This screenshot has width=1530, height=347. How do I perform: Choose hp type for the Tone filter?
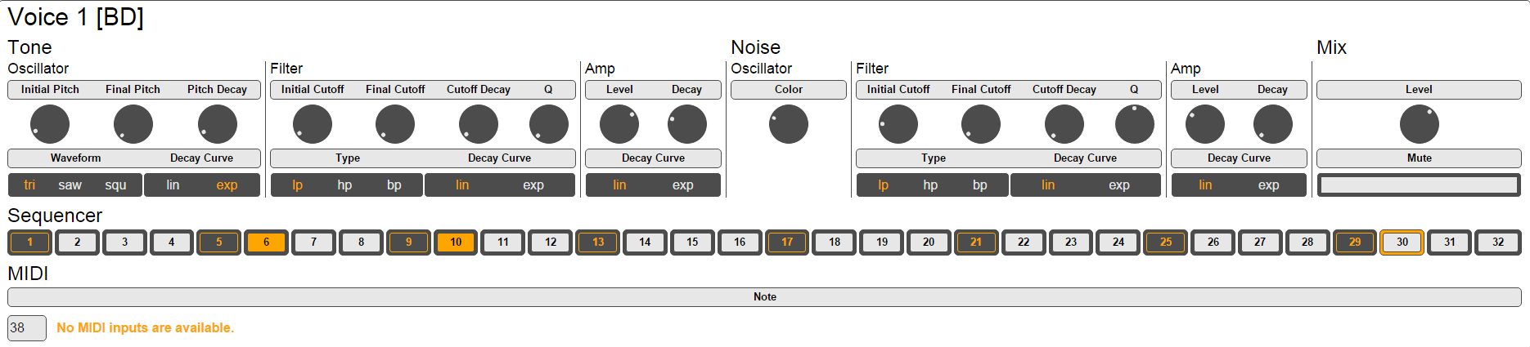click(x=345, y=185)
